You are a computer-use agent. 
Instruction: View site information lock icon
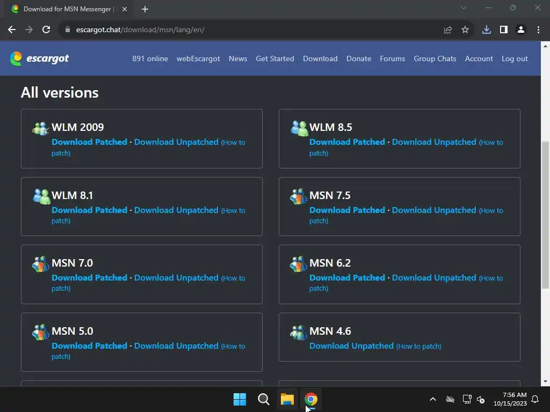coord(68,30)
